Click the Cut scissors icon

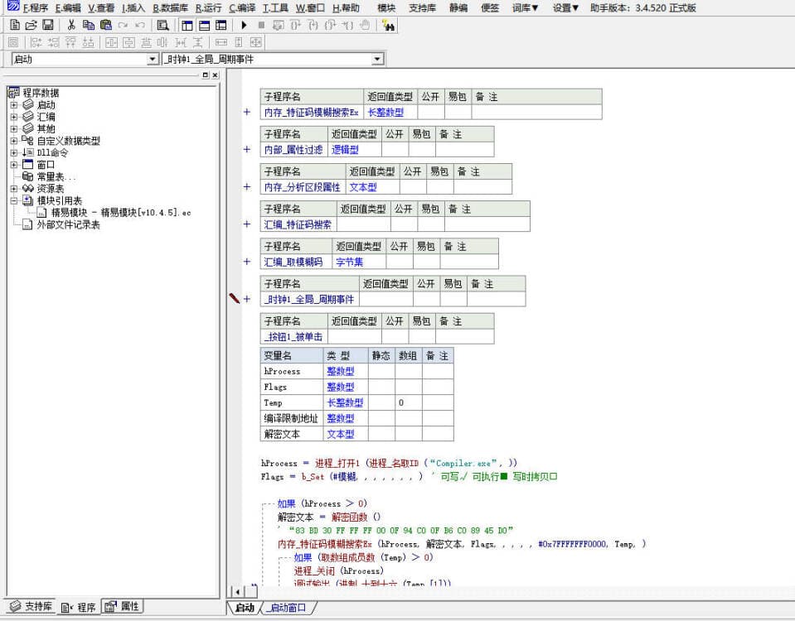click(71, 25)
